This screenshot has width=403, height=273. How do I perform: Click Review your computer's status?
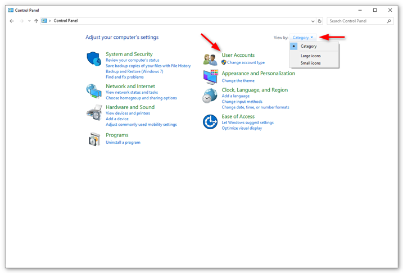pos(132,60)
